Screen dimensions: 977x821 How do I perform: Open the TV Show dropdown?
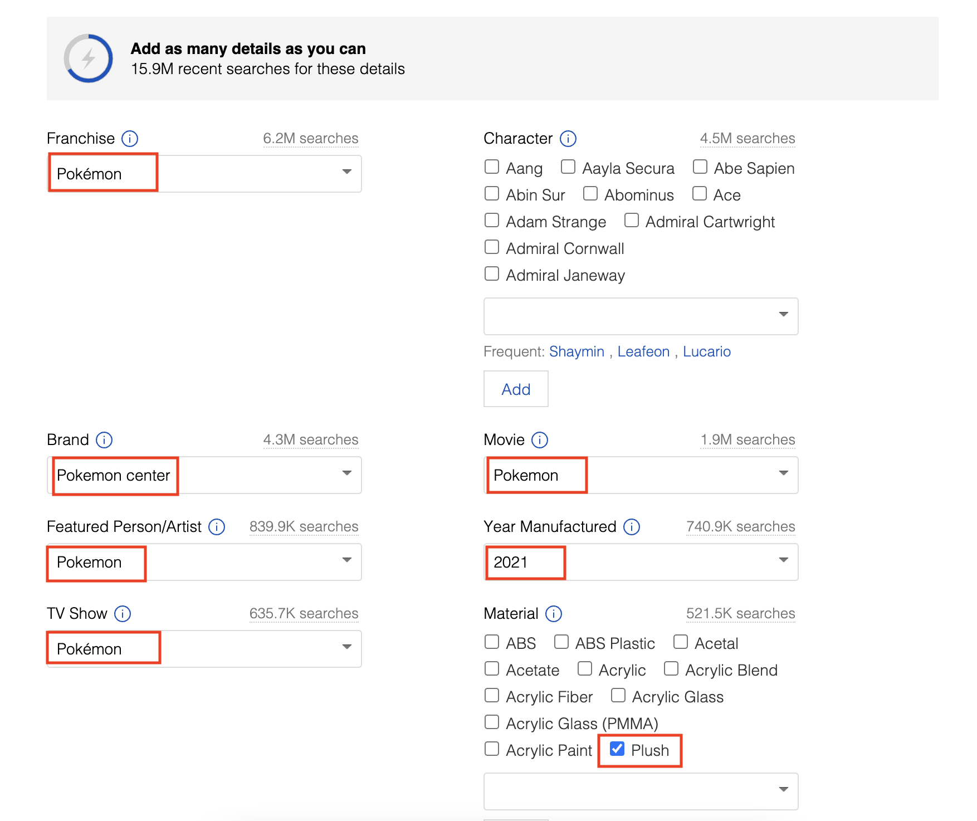point(204,649)
